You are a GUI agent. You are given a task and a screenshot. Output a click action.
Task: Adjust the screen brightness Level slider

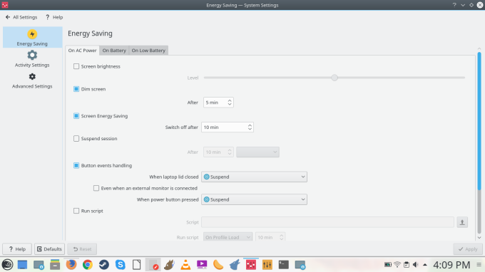(335, 78)
